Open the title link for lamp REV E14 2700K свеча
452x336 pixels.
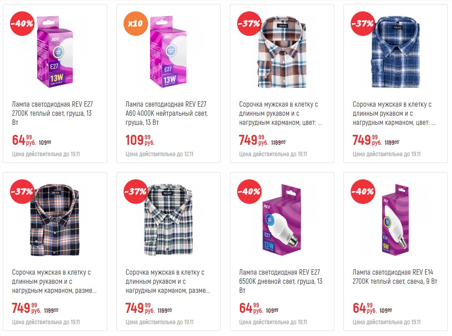395,277
